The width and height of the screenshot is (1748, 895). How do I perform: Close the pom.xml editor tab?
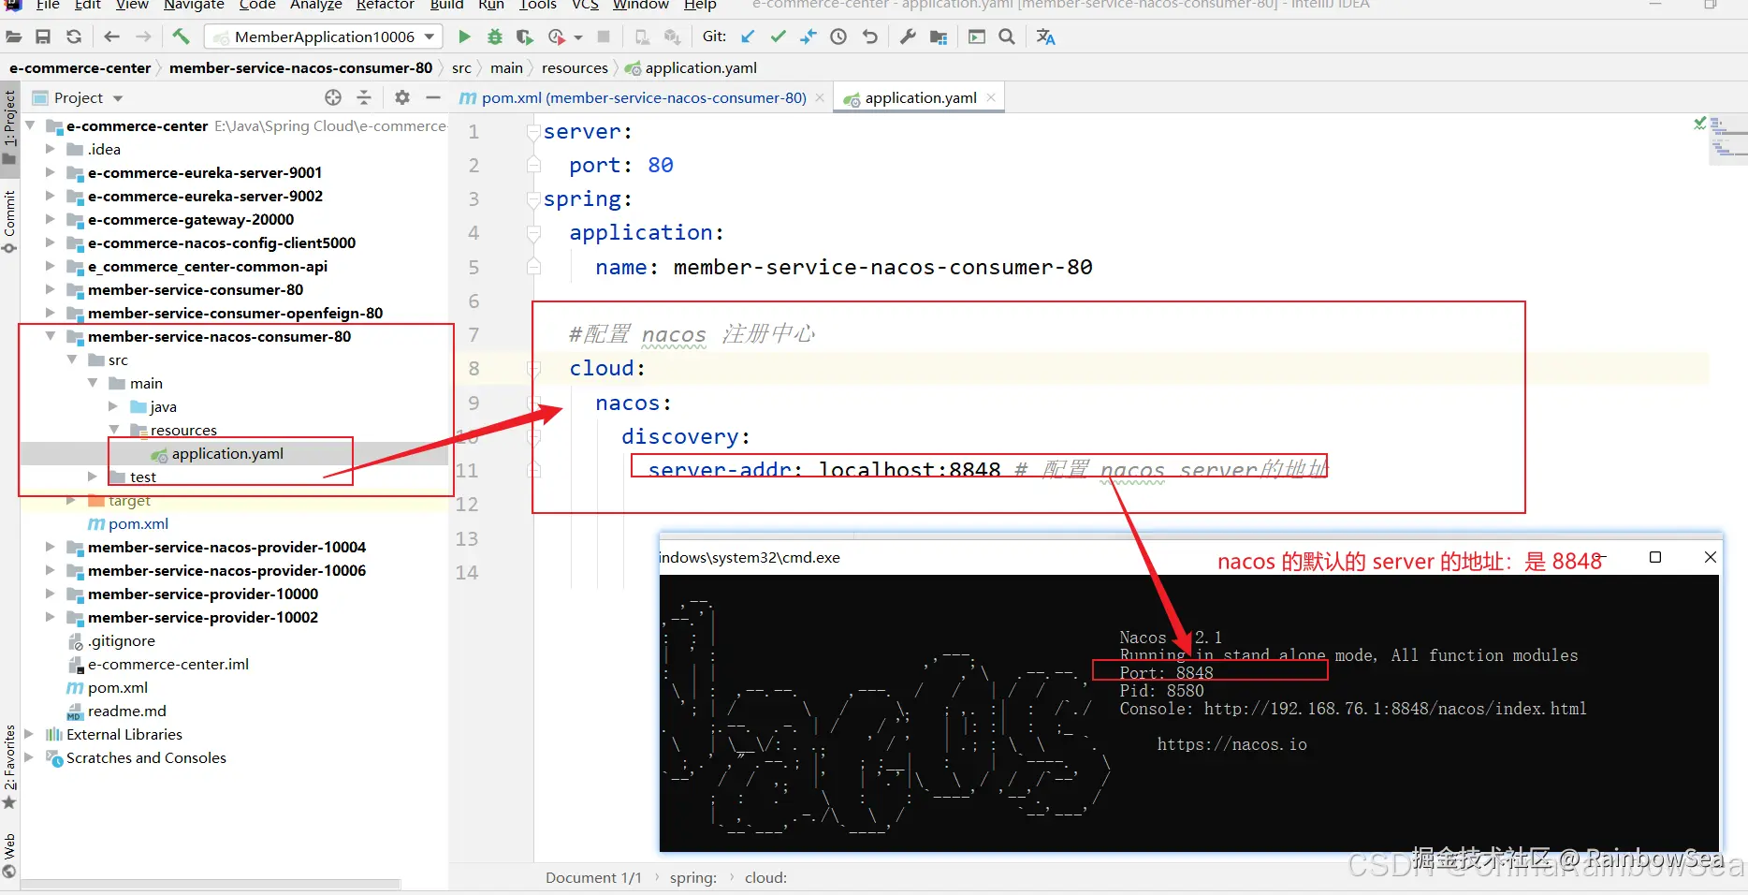[820, 97]
